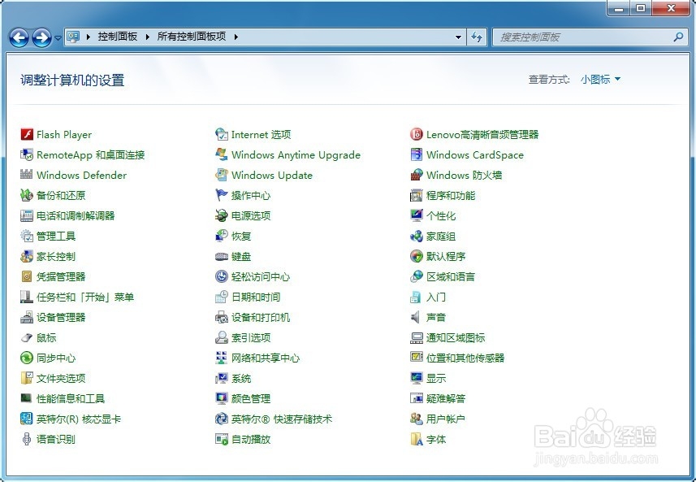Switch to 所有控制面板项 in breadcrumb
The width and height of the screenshot is (696, 482).
click(x=191, y=37)
